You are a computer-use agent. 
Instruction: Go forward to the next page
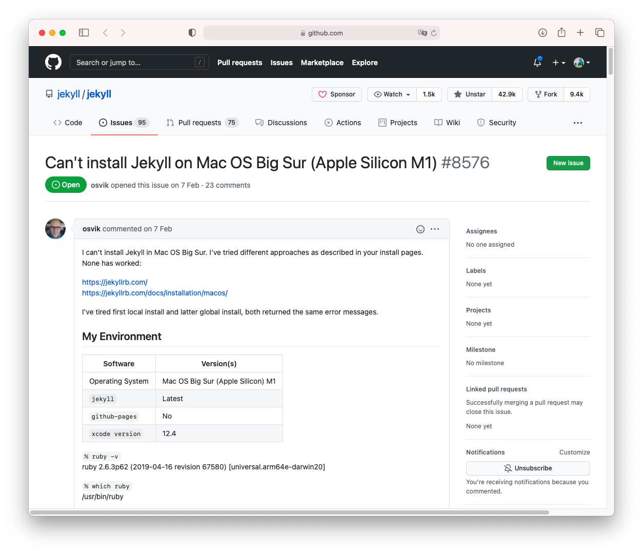pyautogui.click(x=123, y=33)
